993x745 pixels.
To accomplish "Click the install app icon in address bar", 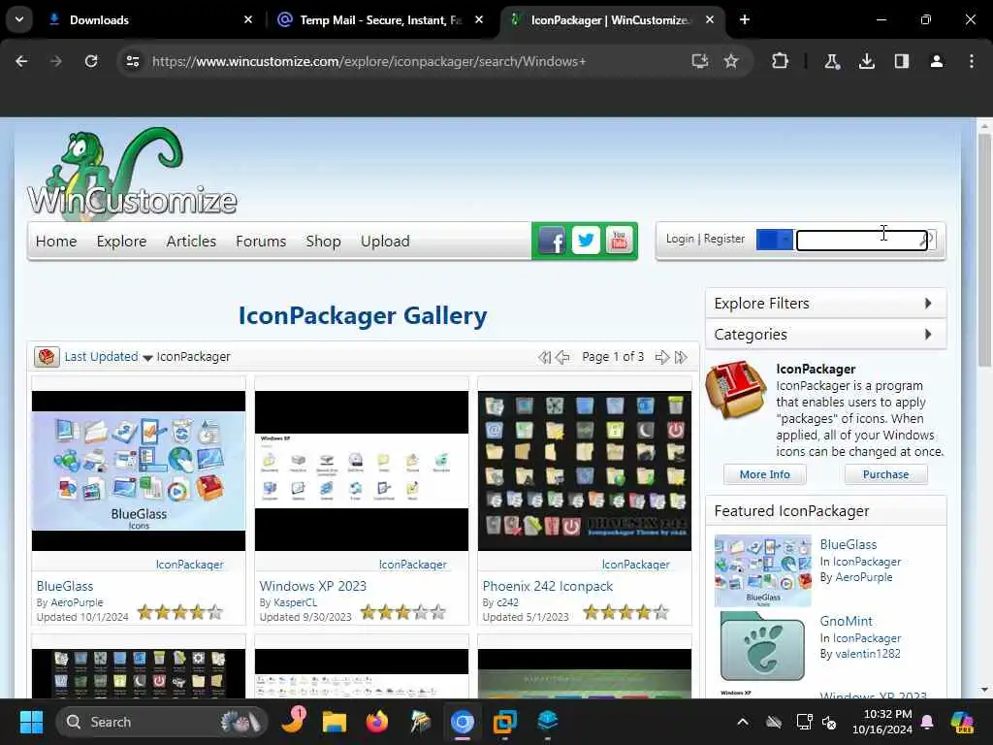I will click(699, 61).
